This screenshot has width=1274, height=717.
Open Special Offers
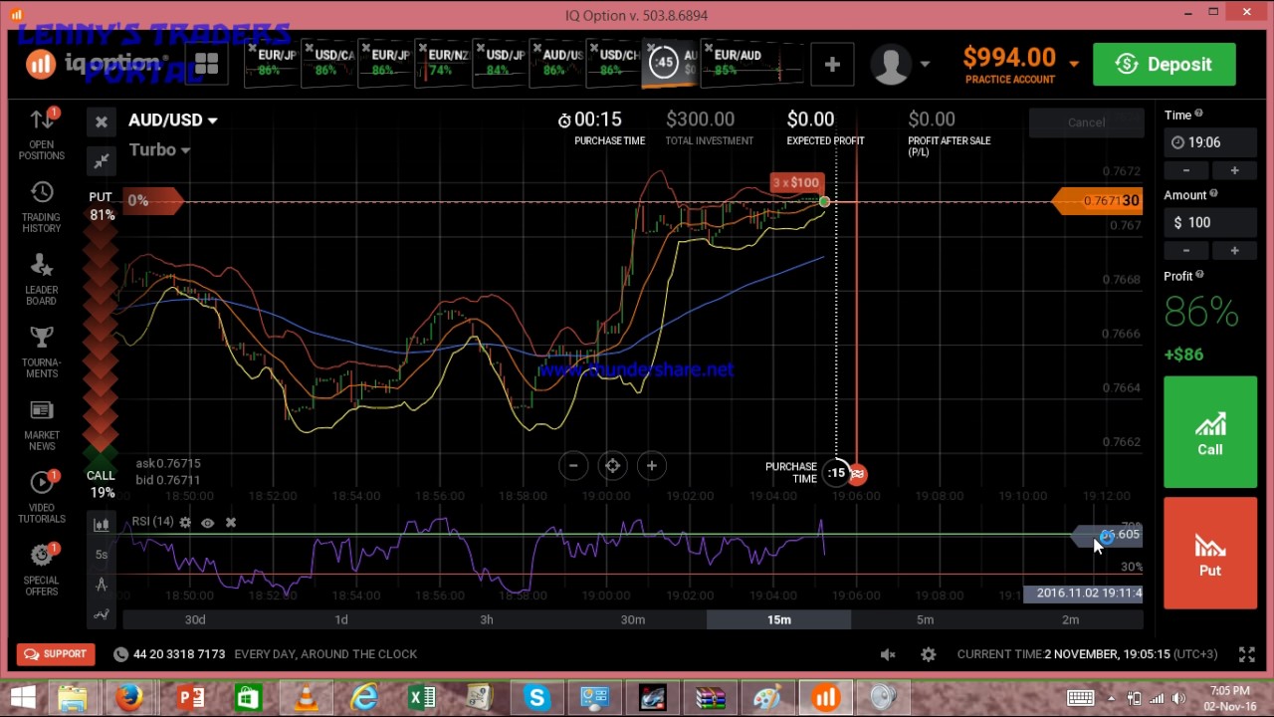tap(41, 571)
